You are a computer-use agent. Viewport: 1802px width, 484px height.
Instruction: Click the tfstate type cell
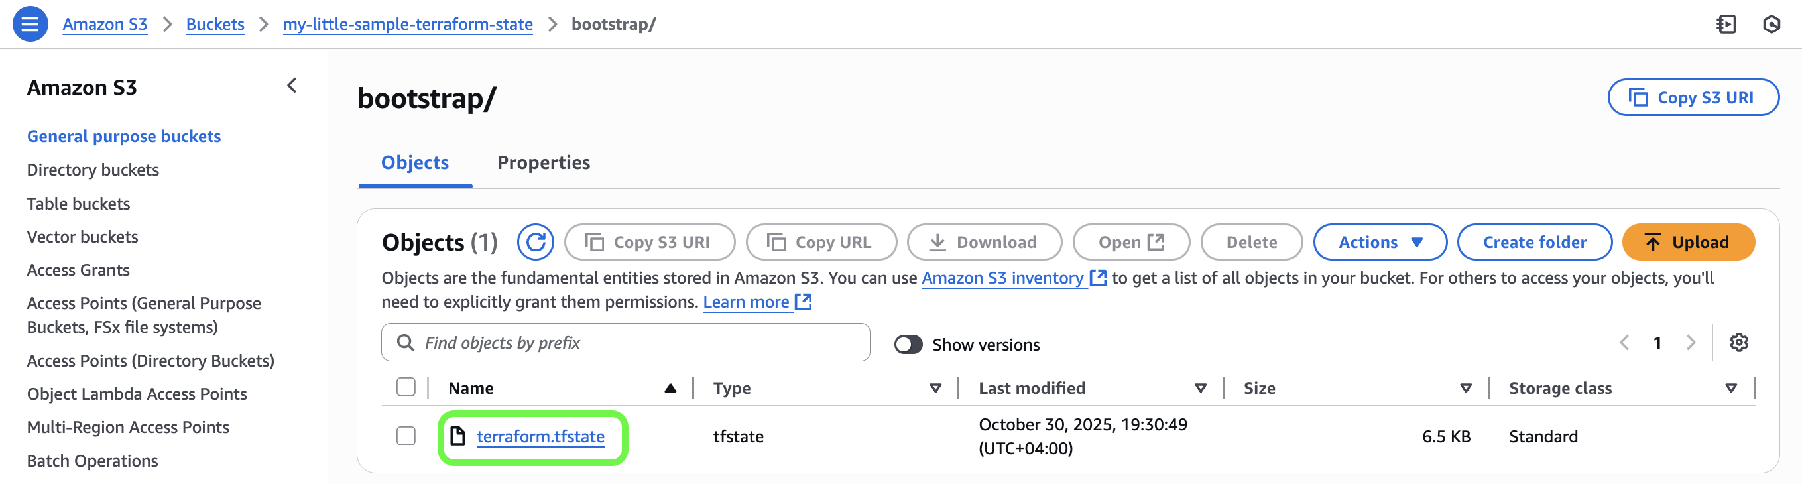point(738,436)
